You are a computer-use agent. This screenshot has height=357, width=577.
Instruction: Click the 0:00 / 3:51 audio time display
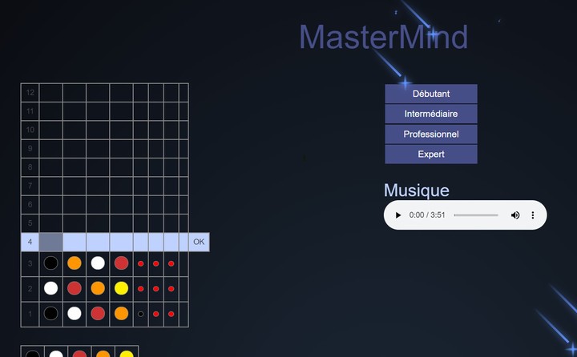tap(427, 215)
